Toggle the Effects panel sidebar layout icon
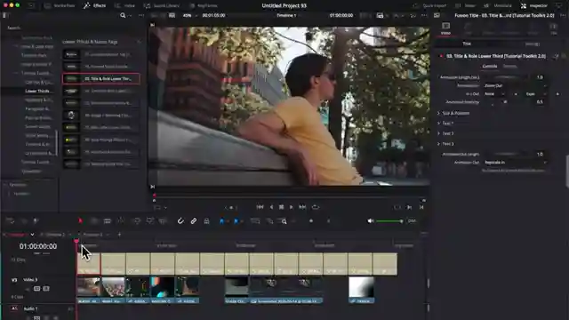This screenshot has width=569, height=320. [5, 16]
